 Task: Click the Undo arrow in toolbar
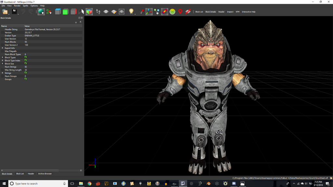[23, 11]
